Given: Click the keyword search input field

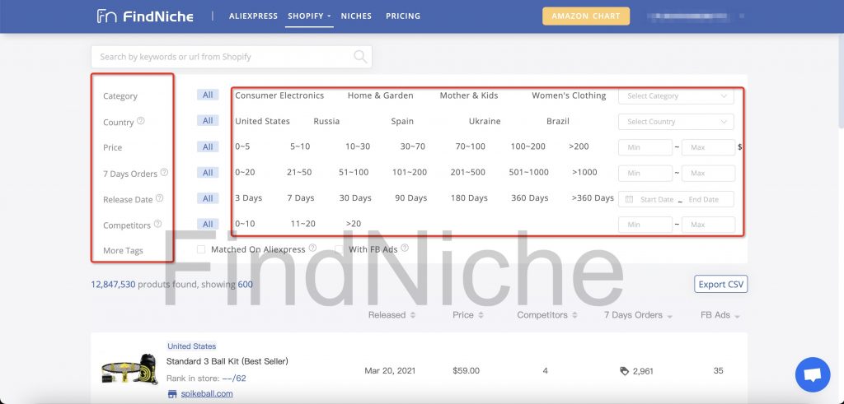Looking at the screenshot, I should pyautogui.click(x=232, y=57).
